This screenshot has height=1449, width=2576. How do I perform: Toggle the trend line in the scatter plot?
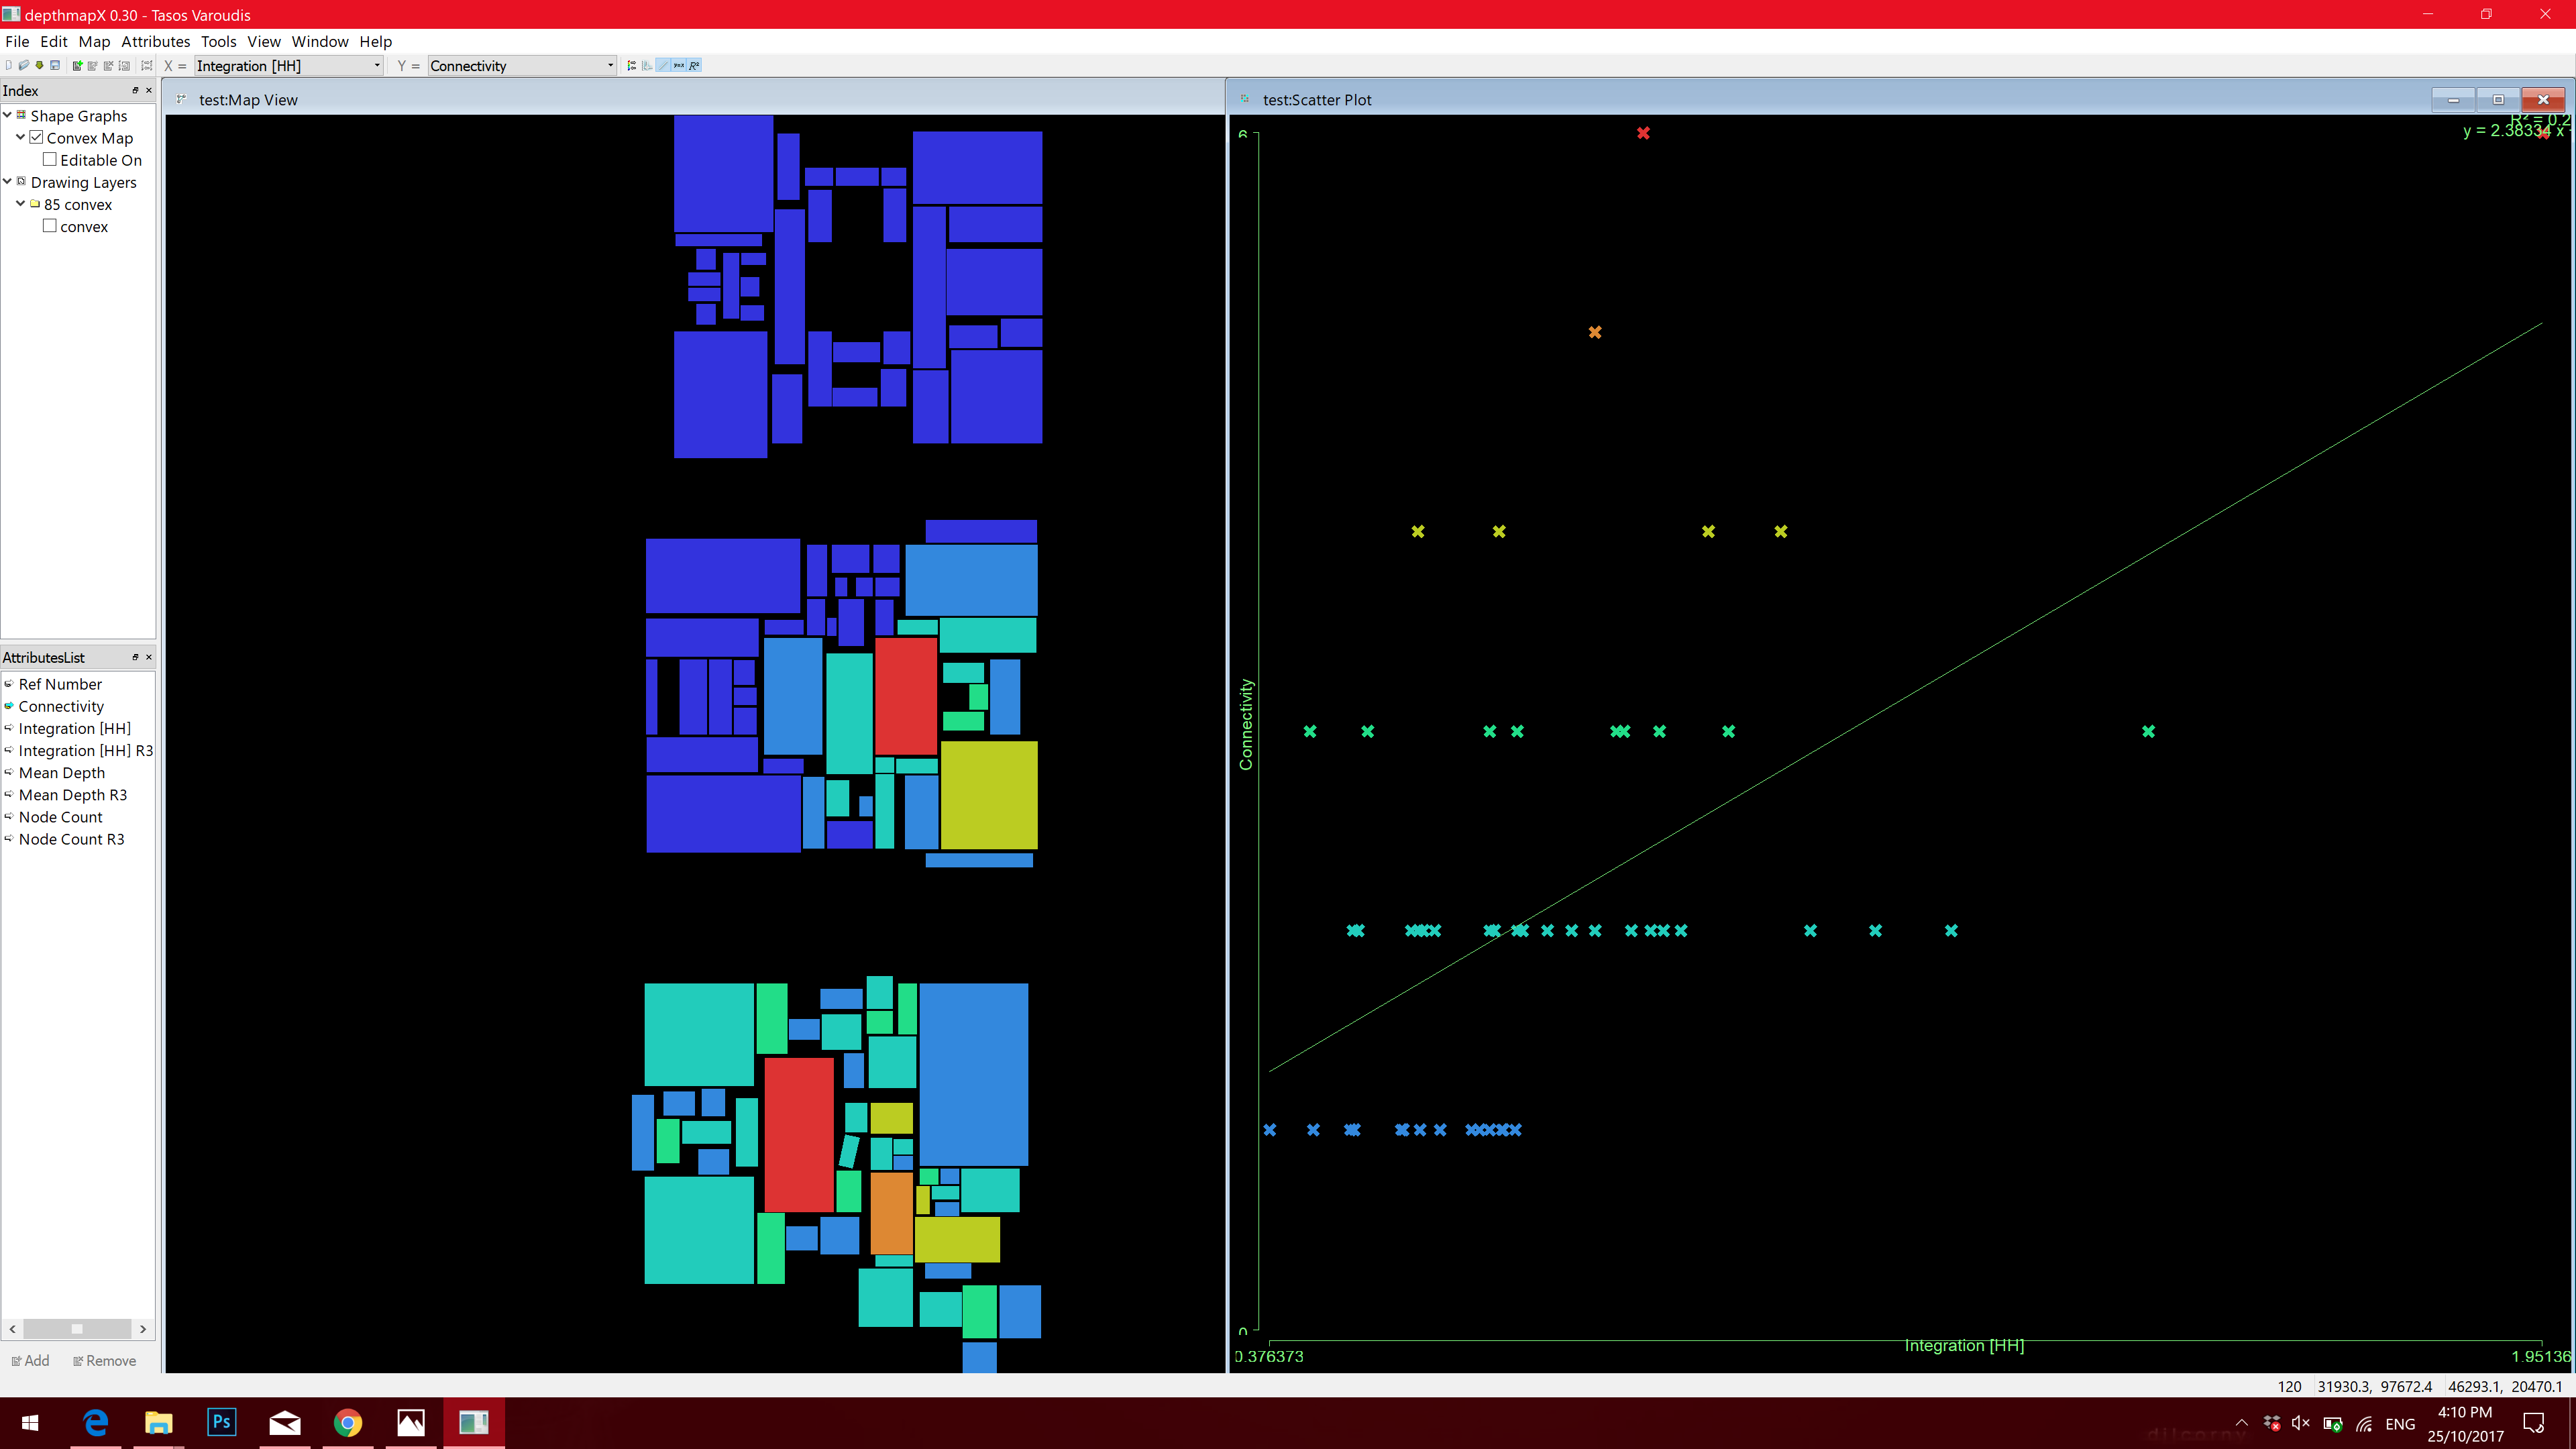(x=663, y=65)
